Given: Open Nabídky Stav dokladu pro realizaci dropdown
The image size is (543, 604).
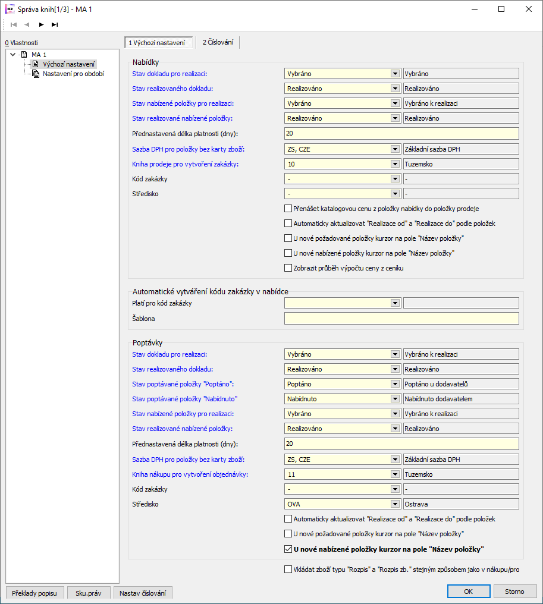Looking at the screenshot, I should click(395, 74).
